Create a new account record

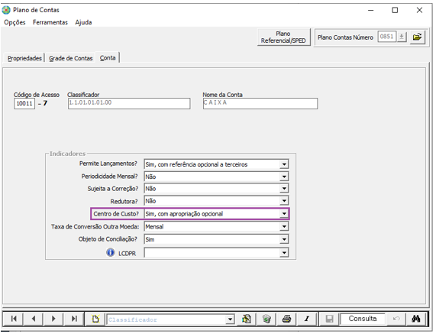95,319
